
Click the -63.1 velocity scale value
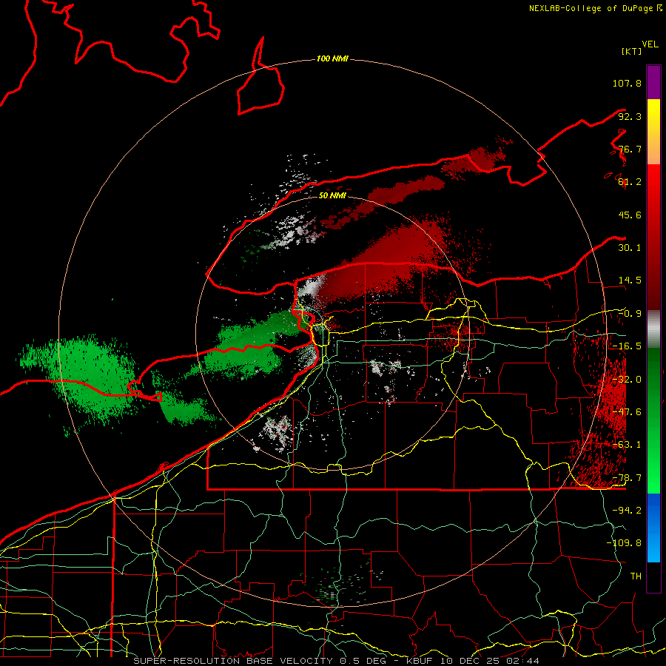point(627,445)
